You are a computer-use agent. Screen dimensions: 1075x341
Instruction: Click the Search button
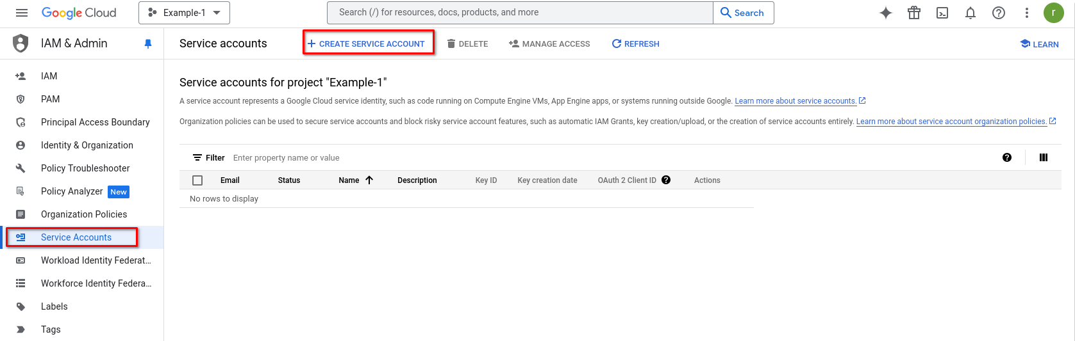743,13
